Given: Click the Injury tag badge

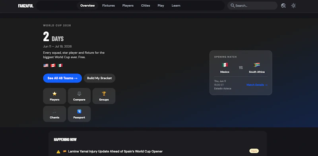Looking at the screenshot, I should [x=254, y=151].
